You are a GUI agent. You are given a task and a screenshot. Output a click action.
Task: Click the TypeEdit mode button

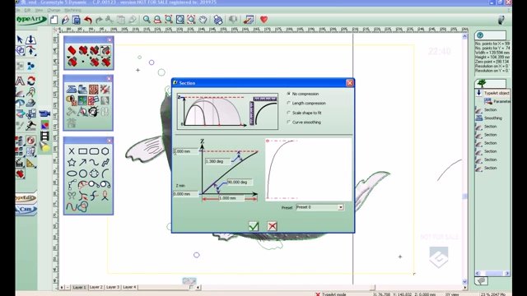pos(26,198)
